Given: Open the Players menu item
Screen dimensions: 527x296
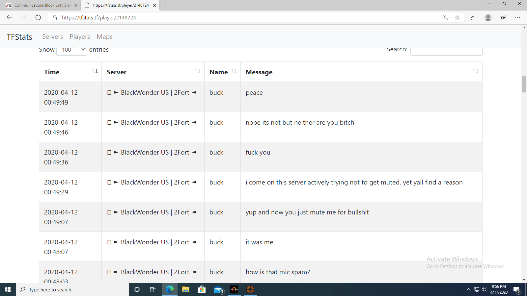Looking at the screenshot, I should (80, 37).
